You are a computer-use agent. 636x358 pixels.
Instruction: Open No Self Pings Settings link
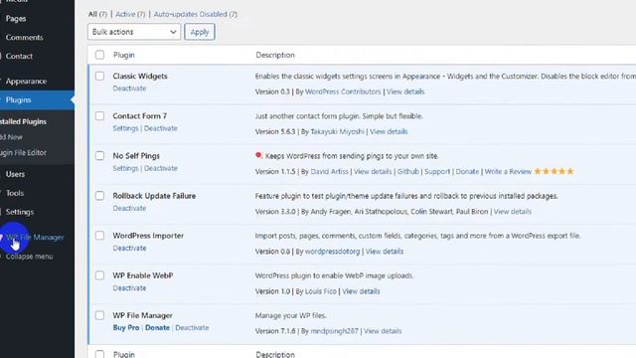click(x=125, y=168)
